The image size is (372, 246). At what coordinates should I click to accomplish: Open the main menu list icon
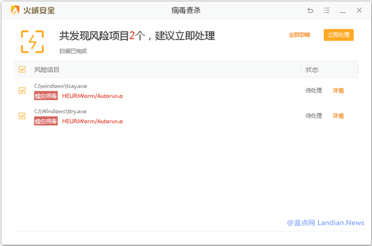pyautogui.click(x=326, y=10)
